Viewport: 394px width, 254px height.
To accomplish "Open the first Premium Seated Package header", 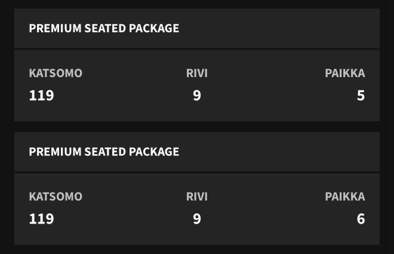I will (x=197, y=29).
